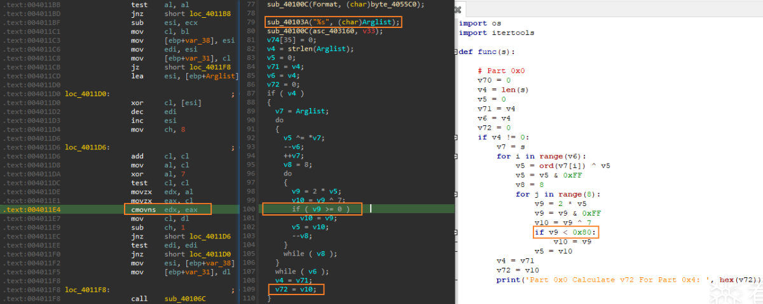
Task: Click 'lea esi, [ebp+Arglist]' instruction
Action: (x=183, y=76)
